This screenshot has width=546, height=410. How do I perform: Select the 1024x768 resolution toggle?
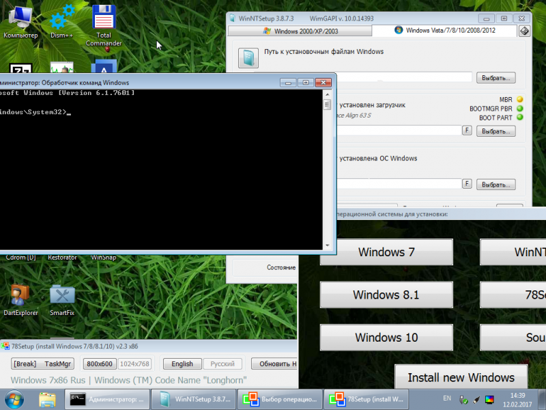point(134,364)
